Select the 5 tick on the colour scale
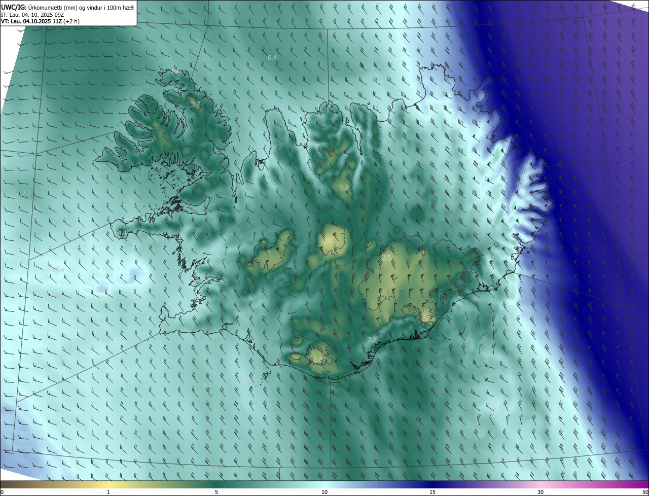 (x=217, y=492)
